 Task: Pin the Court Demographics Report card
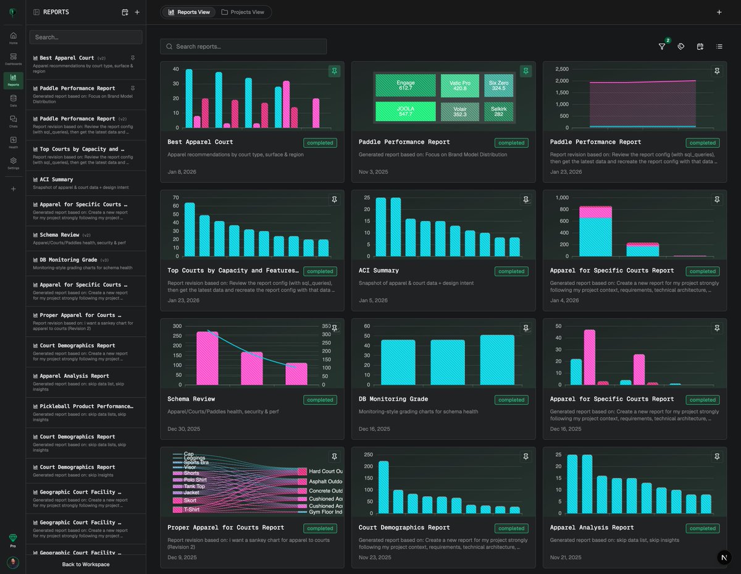(525, 457)
